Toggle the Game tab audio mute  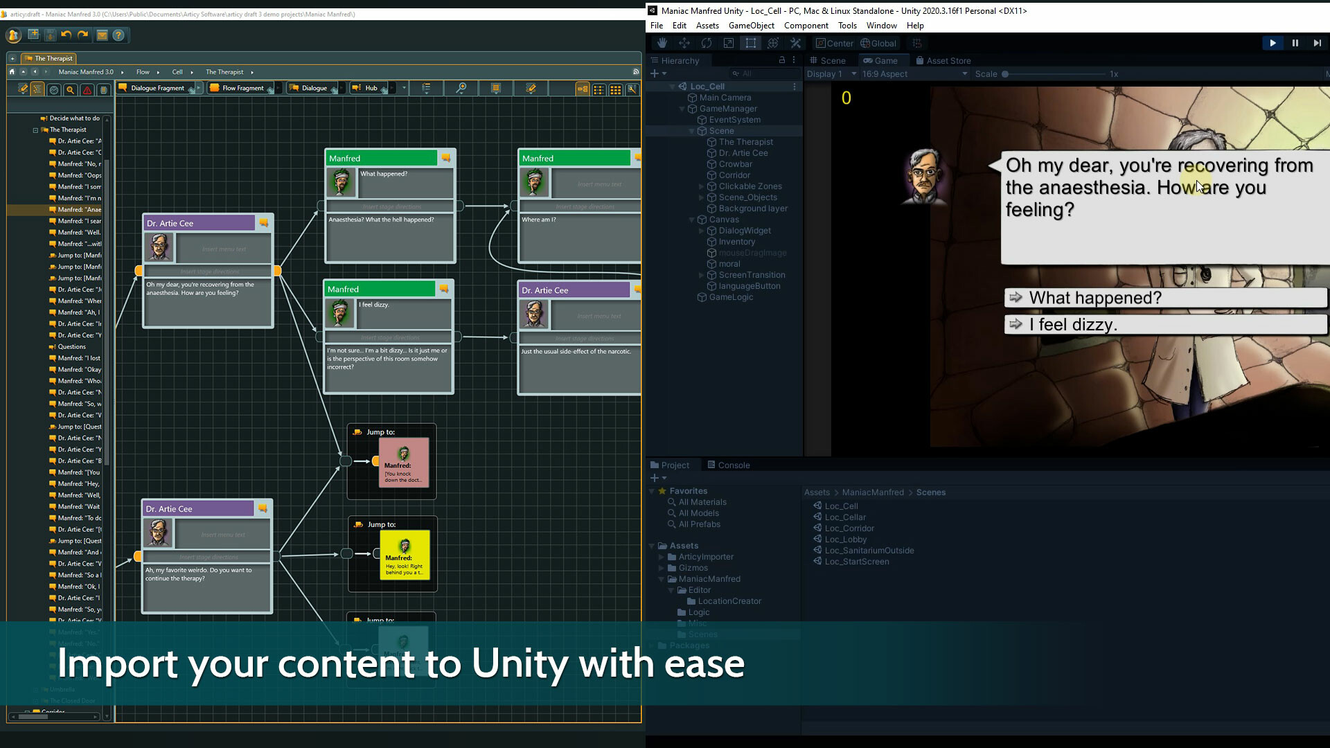[1327, 73]
